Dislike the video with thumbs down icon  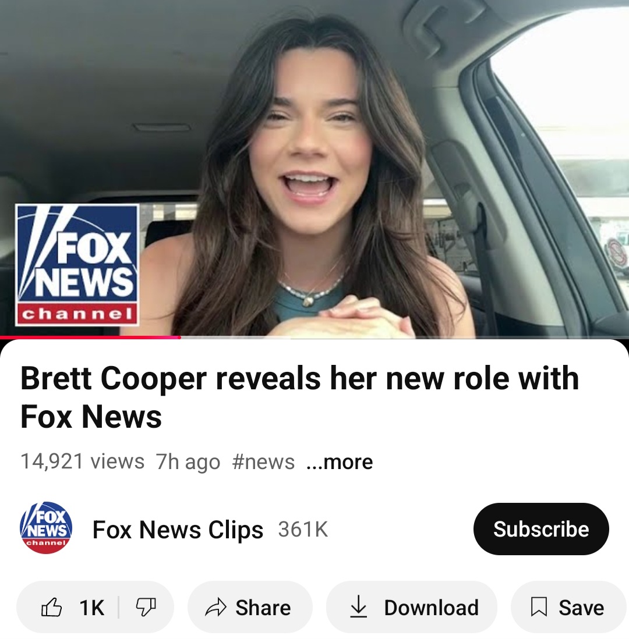click(x=146, y=608)
